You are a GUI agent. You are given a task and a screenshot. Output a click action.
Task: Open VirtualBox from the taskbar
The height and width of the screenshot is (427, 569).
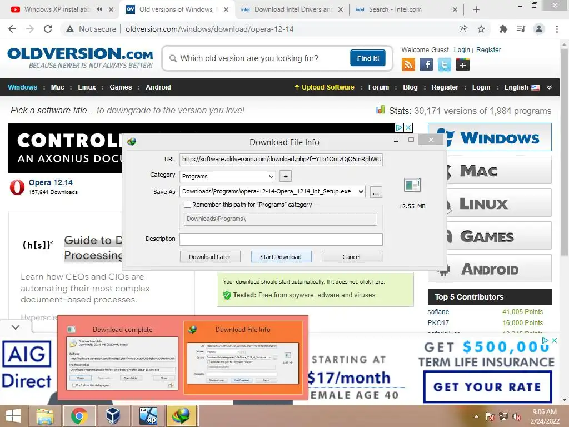coord(113,416)
